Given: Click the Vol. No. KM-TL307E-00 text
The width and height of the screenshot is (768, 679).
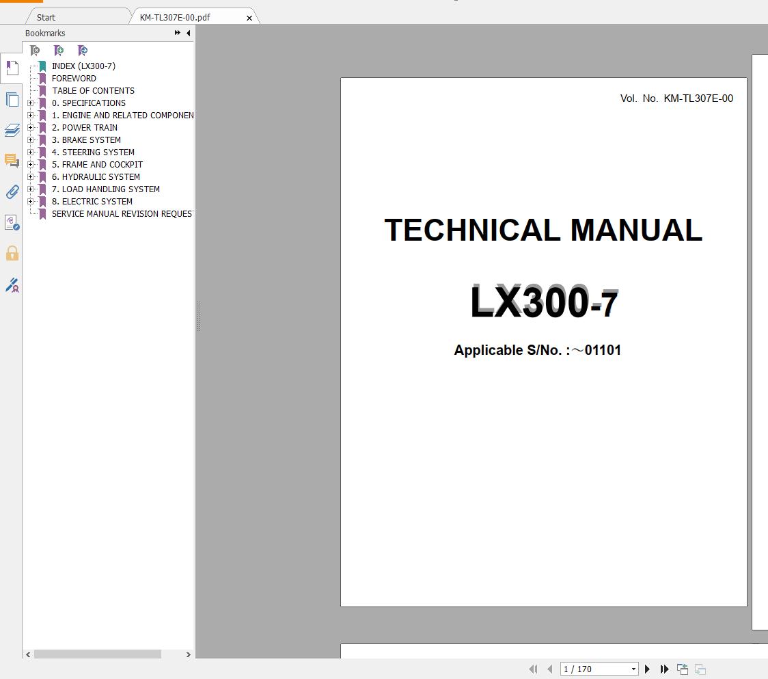Looking at the screenshot, I should pyautogui.click(x=676, y=98).
